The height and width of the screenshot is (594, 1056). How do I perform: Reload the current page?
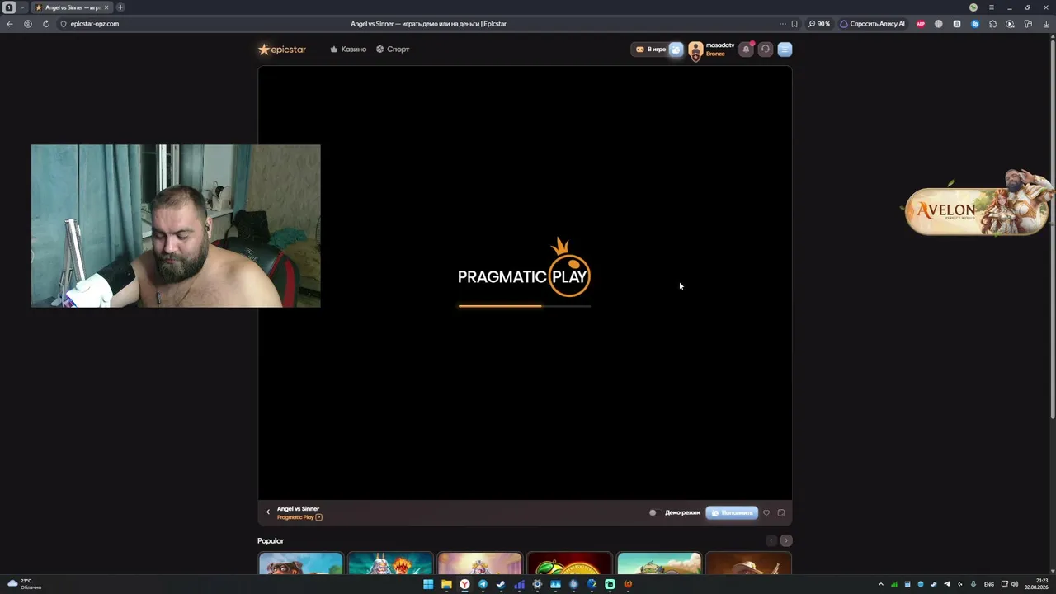(x=45, y=24)
